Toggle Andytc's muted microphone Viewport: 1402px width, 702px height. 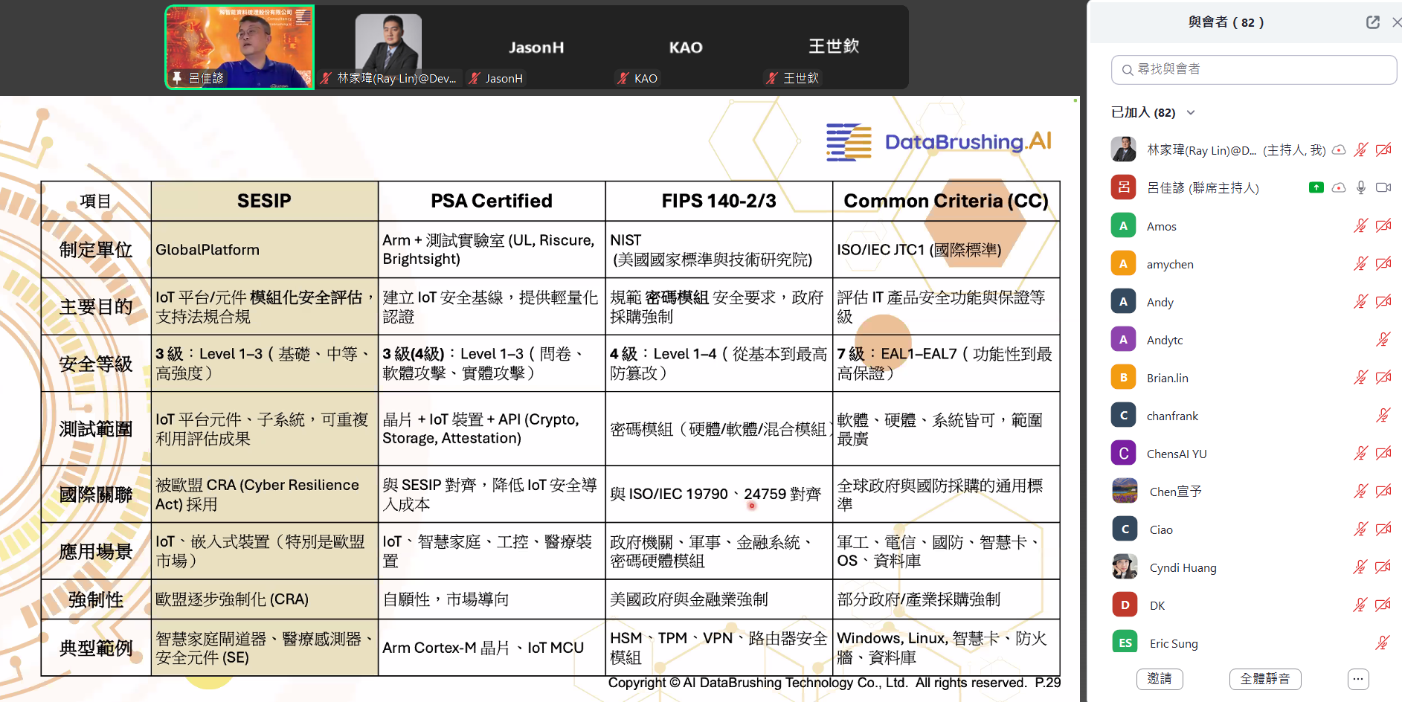click(1383, 339)
